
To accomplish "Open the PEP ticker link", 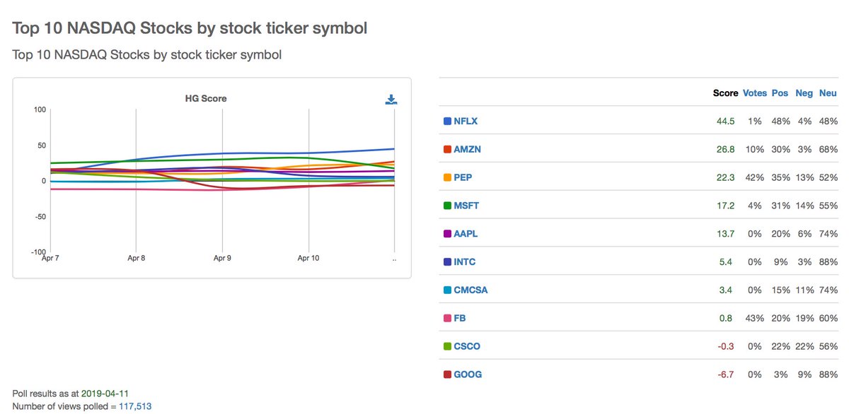I will pyautogui.click(x=463, y=177).
